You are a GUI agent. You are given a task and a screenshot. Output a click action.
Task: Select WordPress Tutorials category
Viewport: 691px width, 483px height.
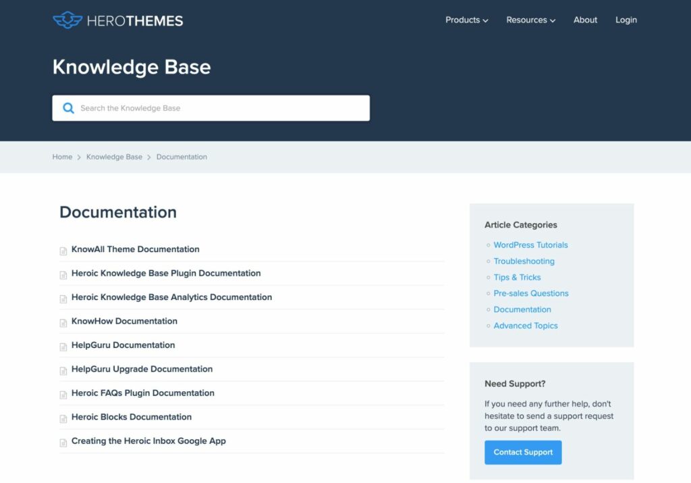point(530,245)
